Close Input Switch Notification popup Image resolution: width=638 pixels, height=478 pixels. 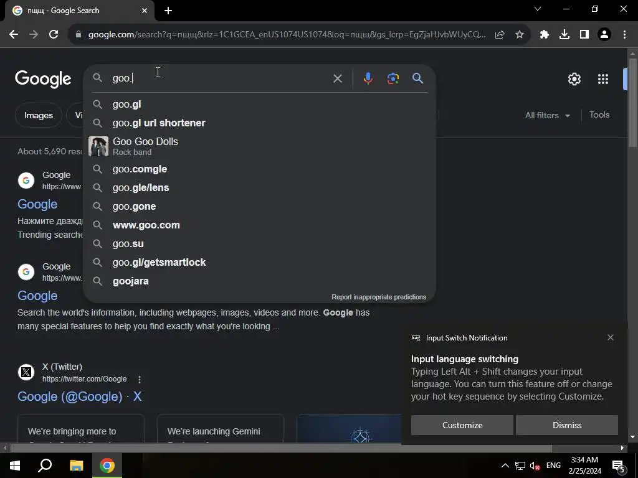[611, 337]
